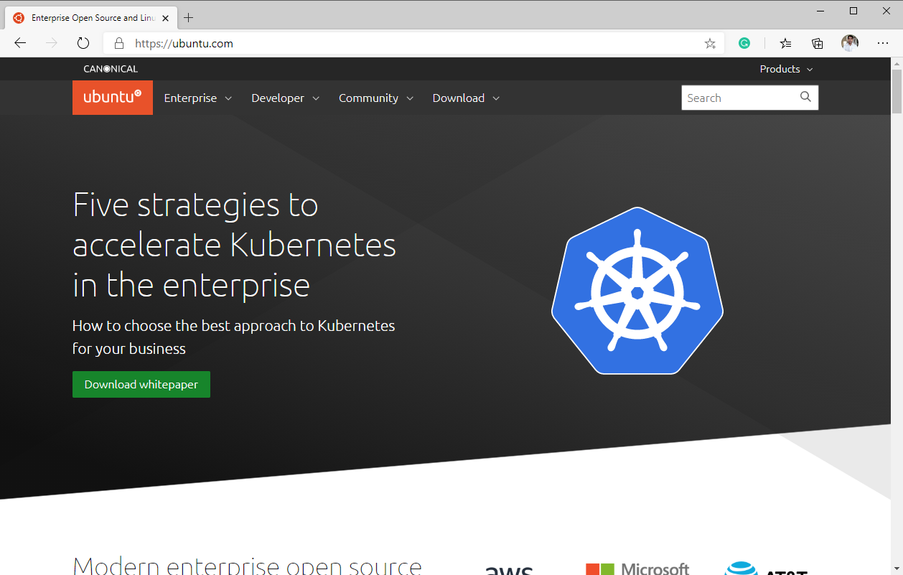This screenshot has height=575, width=903.
Task: Open the Favorites list icon
Action: (x=786, y=43)
